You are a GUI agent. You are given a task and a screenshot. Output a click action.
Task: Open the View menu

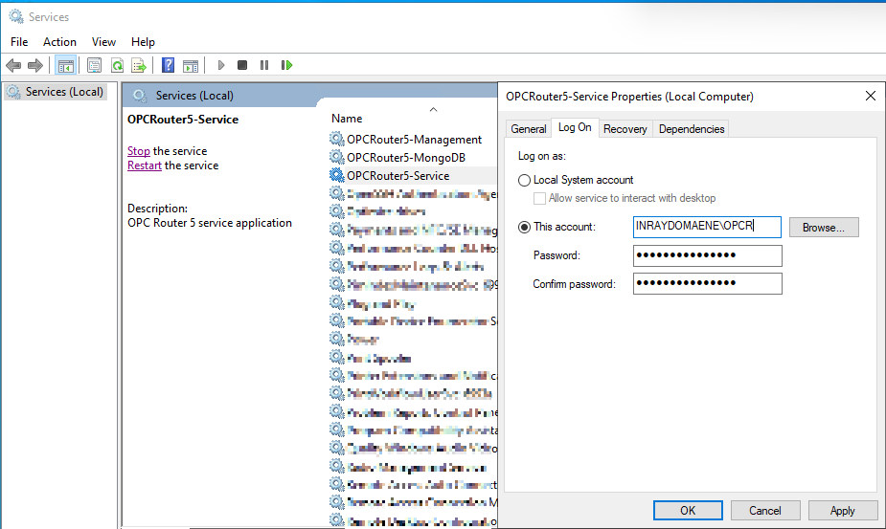103,42
